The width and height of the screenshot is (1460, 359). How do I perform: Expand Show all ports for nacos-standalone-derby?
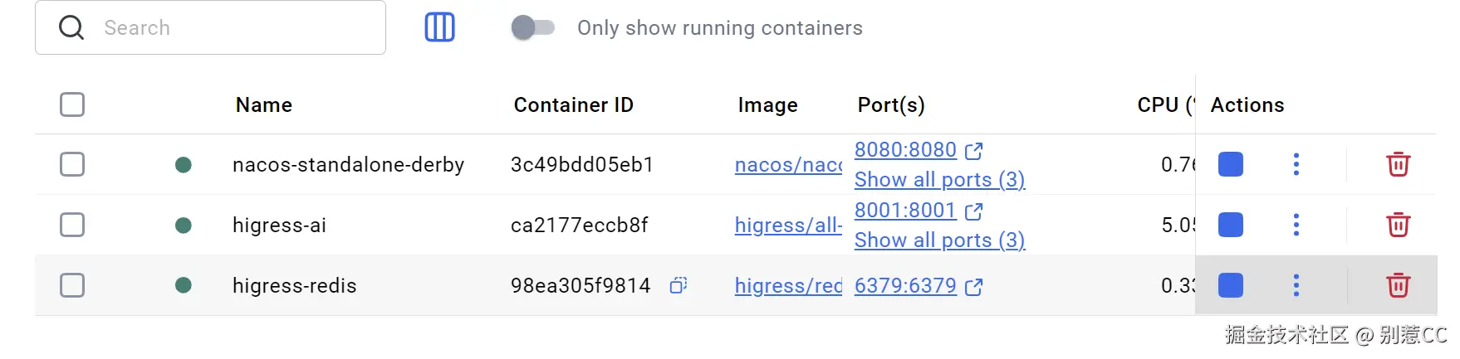[x=939, y=180]
